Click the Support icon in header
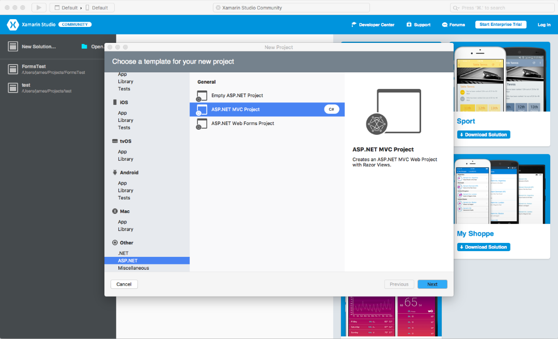558x339 pixels. coord(409,25)
